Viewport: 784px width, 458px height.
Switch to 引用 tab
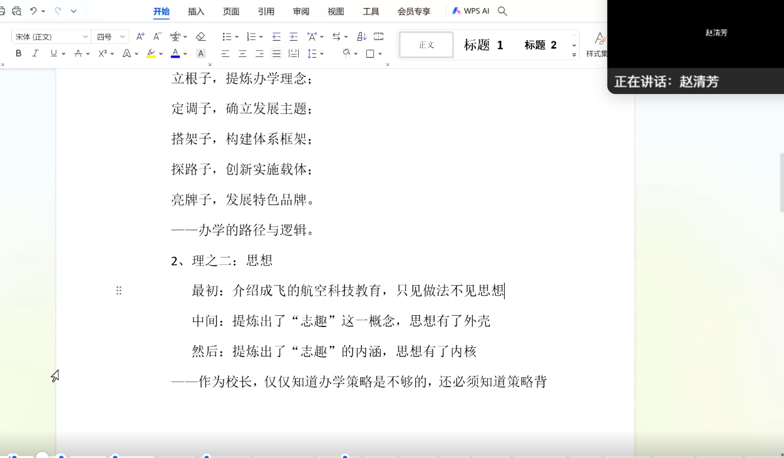point(266,11)
